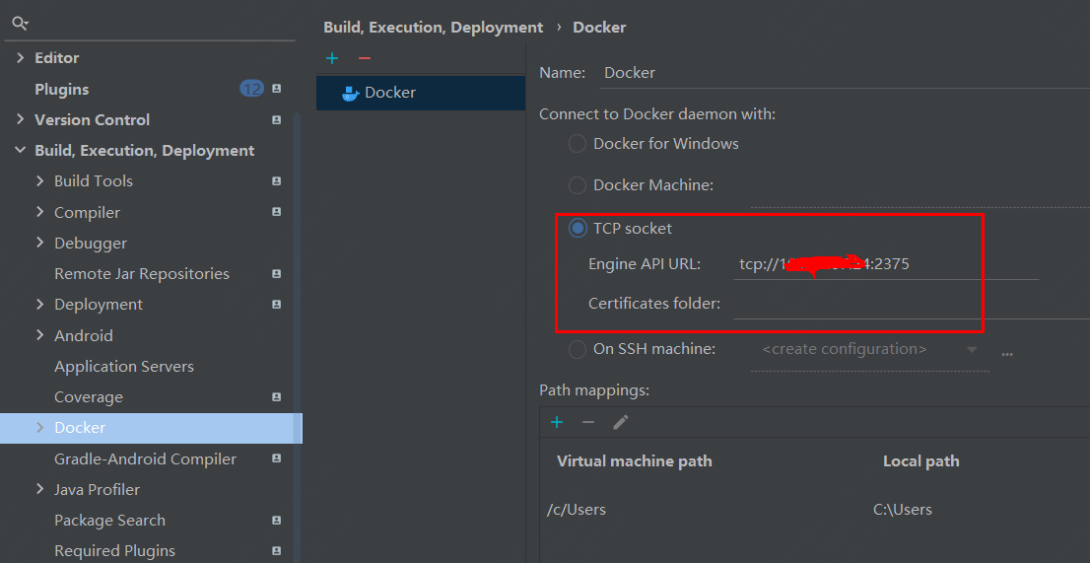Image resolution: width=1090 pixels, height=563 pixels.
Task: Edit path mapping with pencil icon
Action: [x=620, y=422]
